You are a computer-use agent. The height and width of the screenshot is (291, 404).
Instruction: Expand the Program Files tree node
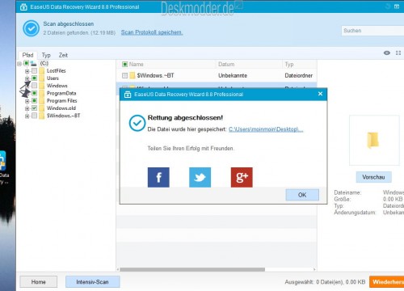(27, 101)
